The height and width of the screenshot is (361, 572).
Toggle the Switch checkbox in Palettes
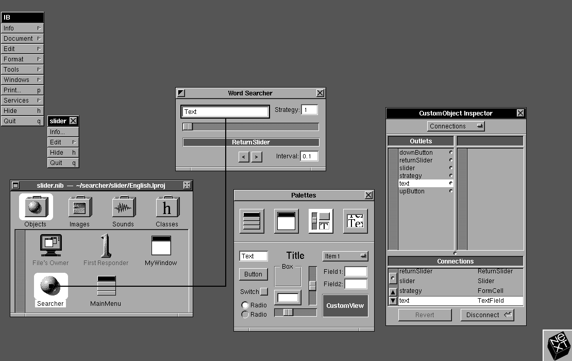264,291
